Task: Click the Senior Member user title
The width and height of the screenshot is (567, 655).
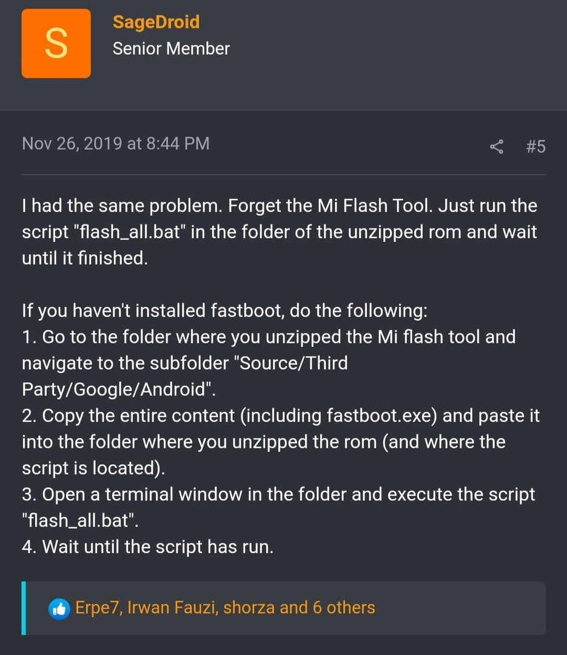Action: point(171,49)
